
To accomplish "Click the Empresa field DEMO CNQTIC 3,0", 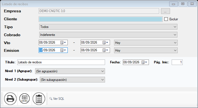I will pos(99,11).
